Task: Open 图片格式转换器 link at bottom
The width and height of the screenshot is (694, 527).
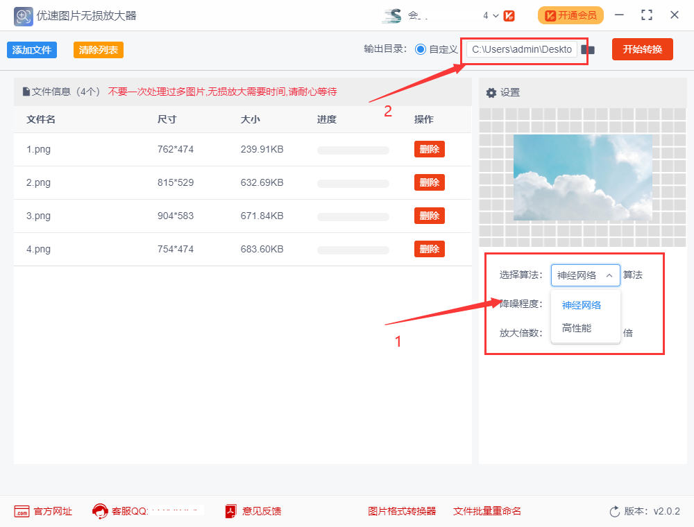Action: 401,511
